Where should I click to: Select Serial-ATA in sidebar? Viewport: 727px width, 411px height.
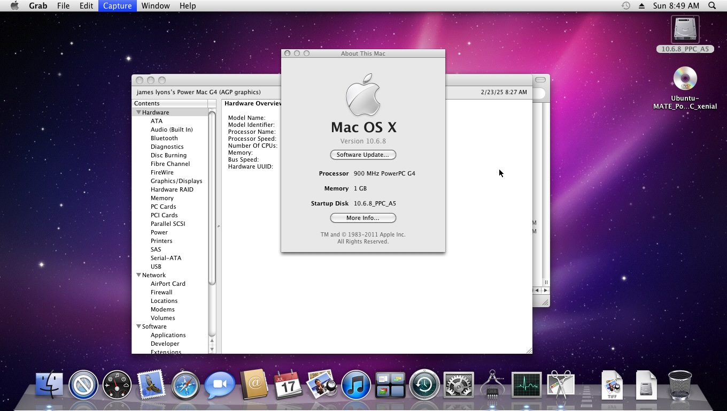click(x=166, y=258)
